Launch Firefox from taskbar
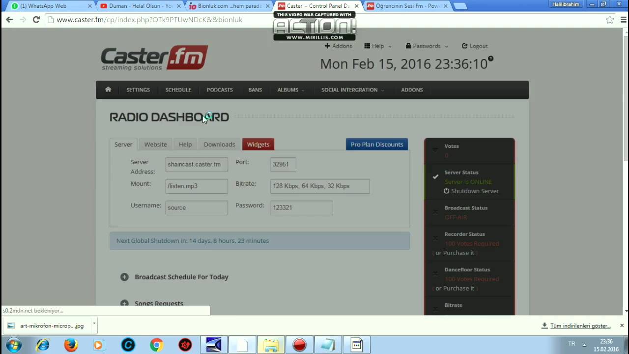The image size is (629, 354). tap(71, 345)
